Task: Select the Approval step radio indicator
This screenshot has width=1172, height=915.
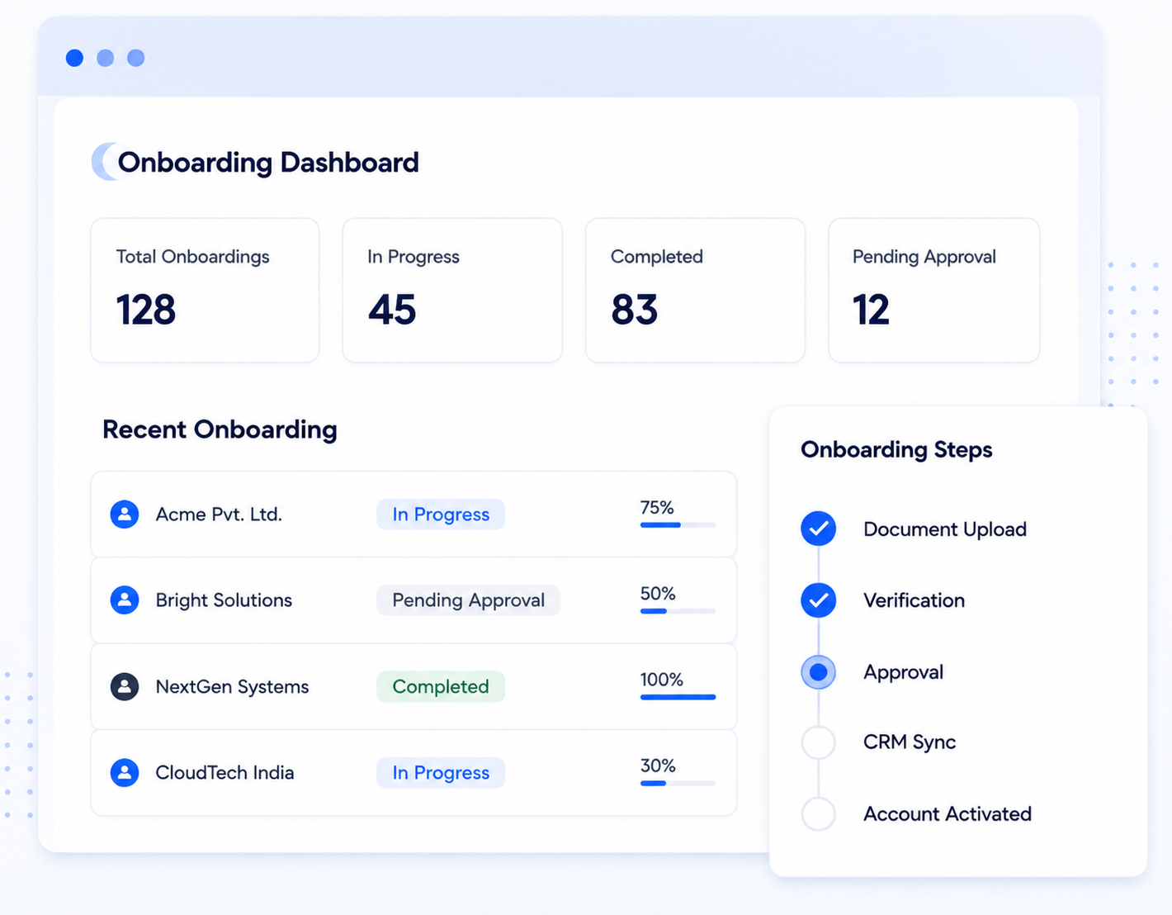Action: click(x=819, y=672)
